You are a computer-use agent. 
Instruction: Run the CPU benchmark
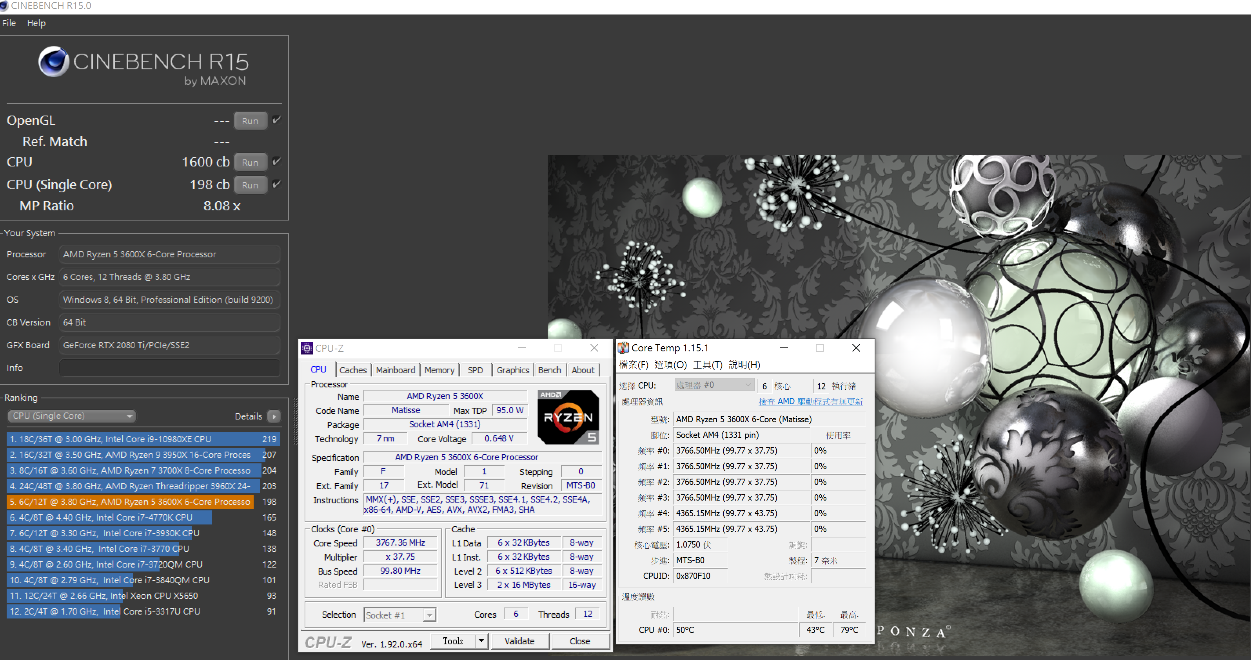tap(250, 162)
